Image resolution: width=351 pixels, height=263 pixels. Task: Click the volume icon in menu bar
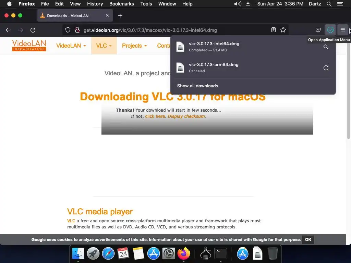point(238,4)
